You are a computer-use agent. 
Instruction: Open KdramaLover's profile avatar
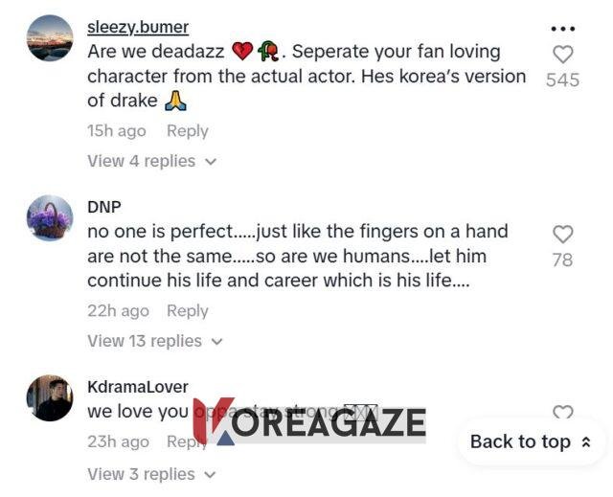click(x=50, y=397)
